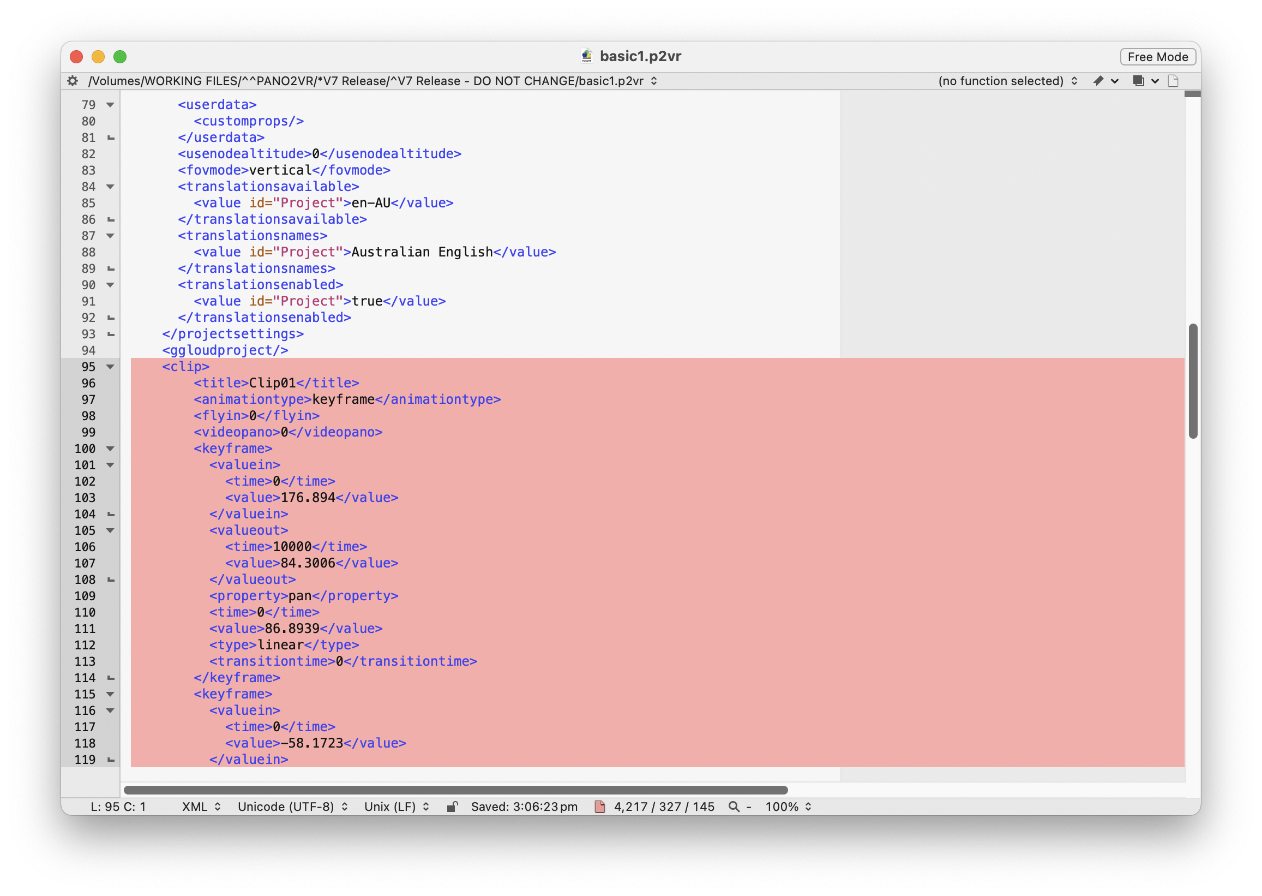Click the Saved: 3:06:23 pm status text

[524, 807]
